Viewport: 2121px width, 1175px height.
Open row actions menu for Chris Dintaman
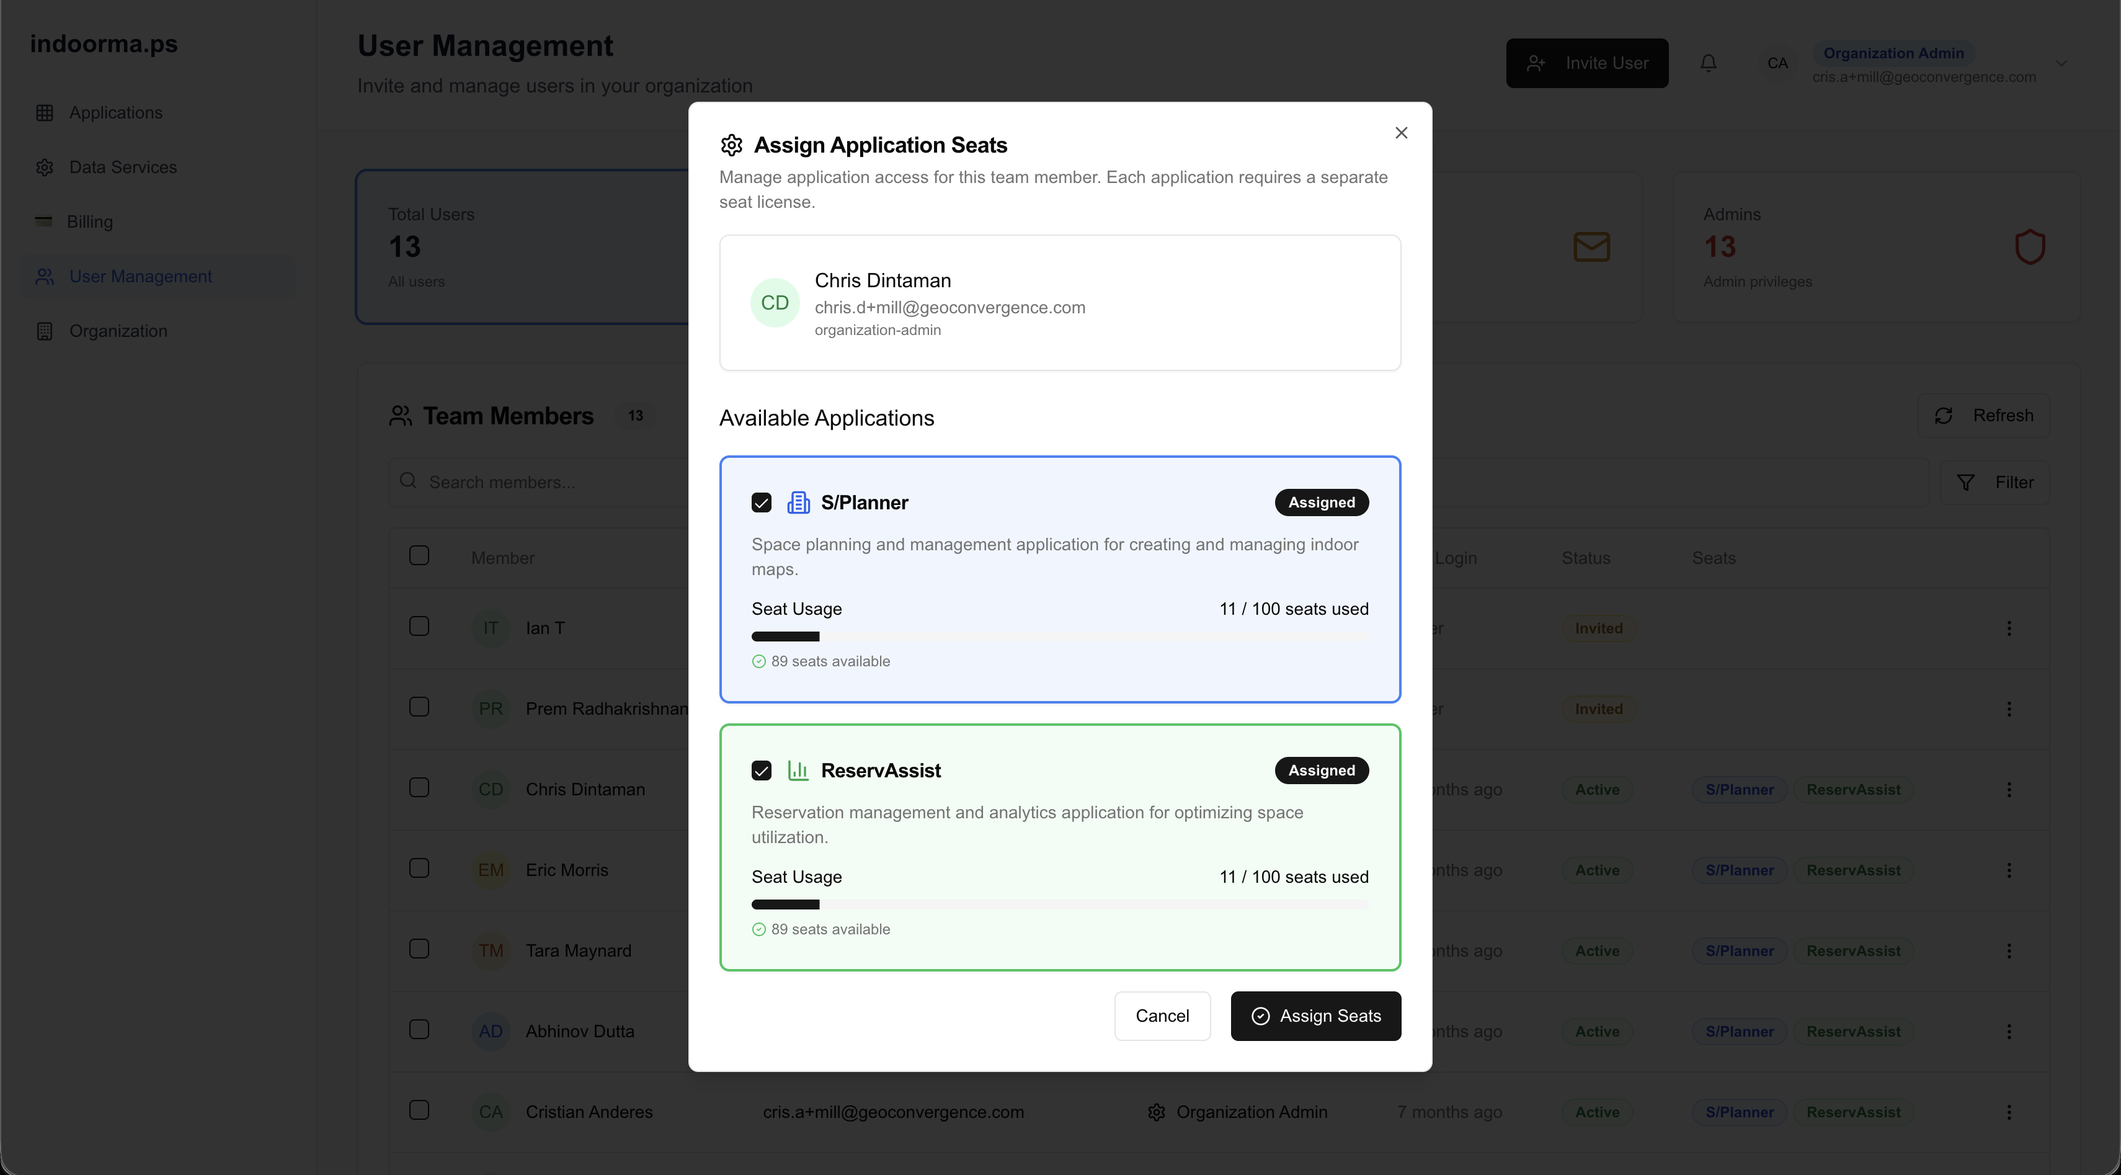click(x=2009, y=790)
